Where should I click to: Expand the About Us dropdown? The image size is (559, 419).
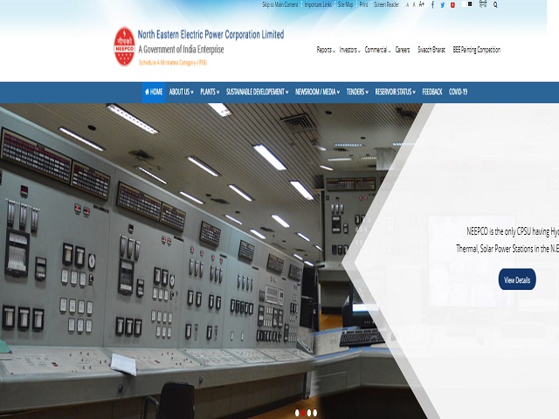point(181,92)
